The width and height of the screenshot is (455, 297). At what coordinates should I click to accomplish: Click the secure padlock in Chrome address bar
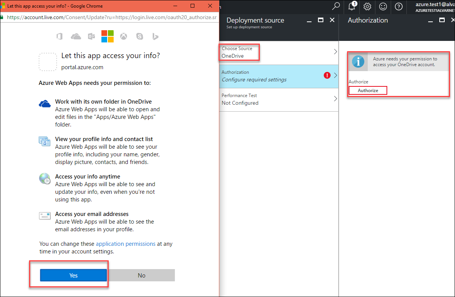tap(2, 17)
